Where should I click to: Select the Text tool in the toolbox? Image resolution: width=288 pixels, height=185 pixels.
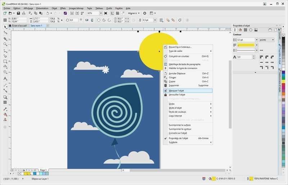point(5,78)
